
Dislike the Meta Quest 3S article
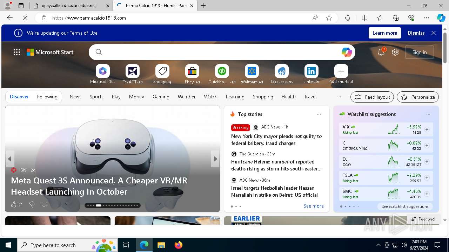[32, 204]
